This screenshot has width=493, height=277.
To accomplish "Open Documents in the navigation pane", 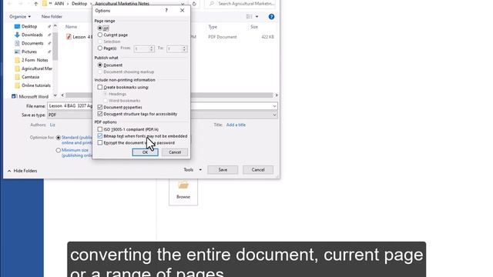I will coord(32,43).
